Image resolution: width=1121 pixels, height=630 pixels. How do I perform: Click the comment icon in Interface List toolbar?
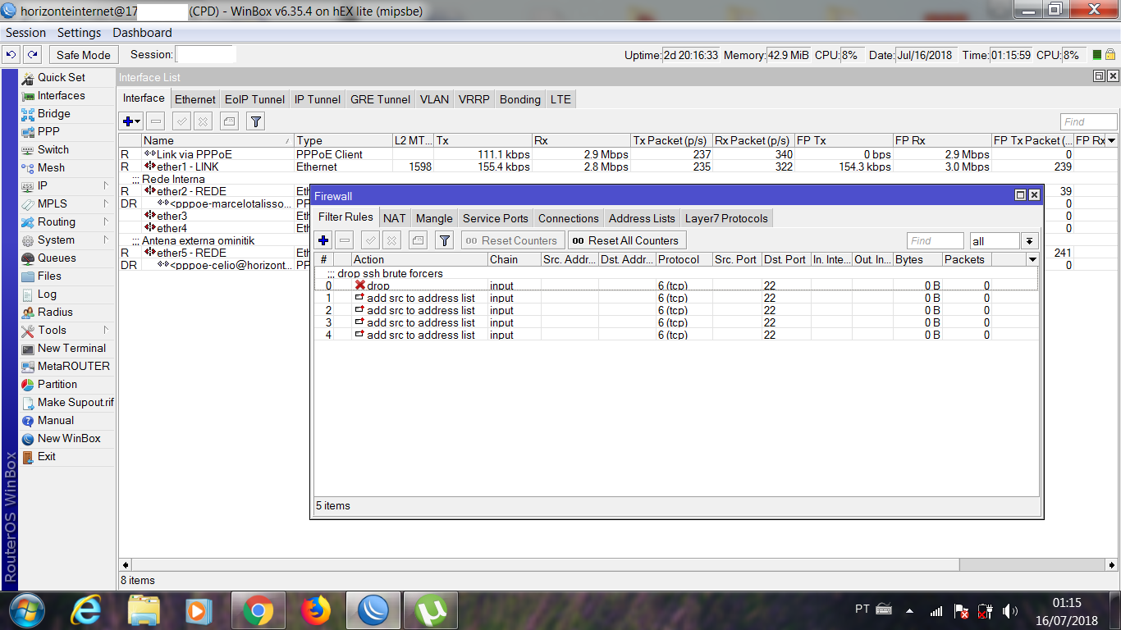tap(230, 121)
